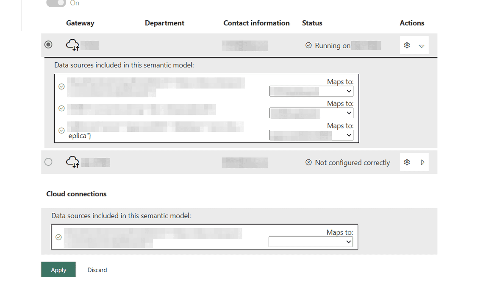Viewport: 483px width, 290px height.
Task: Click the Gateway column header
Action: (80, 23)
